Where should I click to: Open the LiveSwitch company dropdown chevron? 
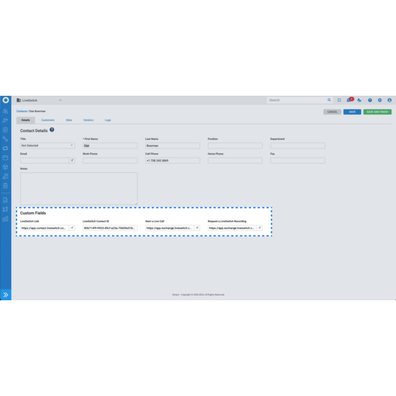(60, 100)
